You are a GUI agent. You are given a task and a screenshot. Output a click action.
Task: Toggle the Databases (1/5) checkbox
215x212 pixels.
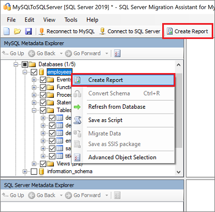coord(25,64)
